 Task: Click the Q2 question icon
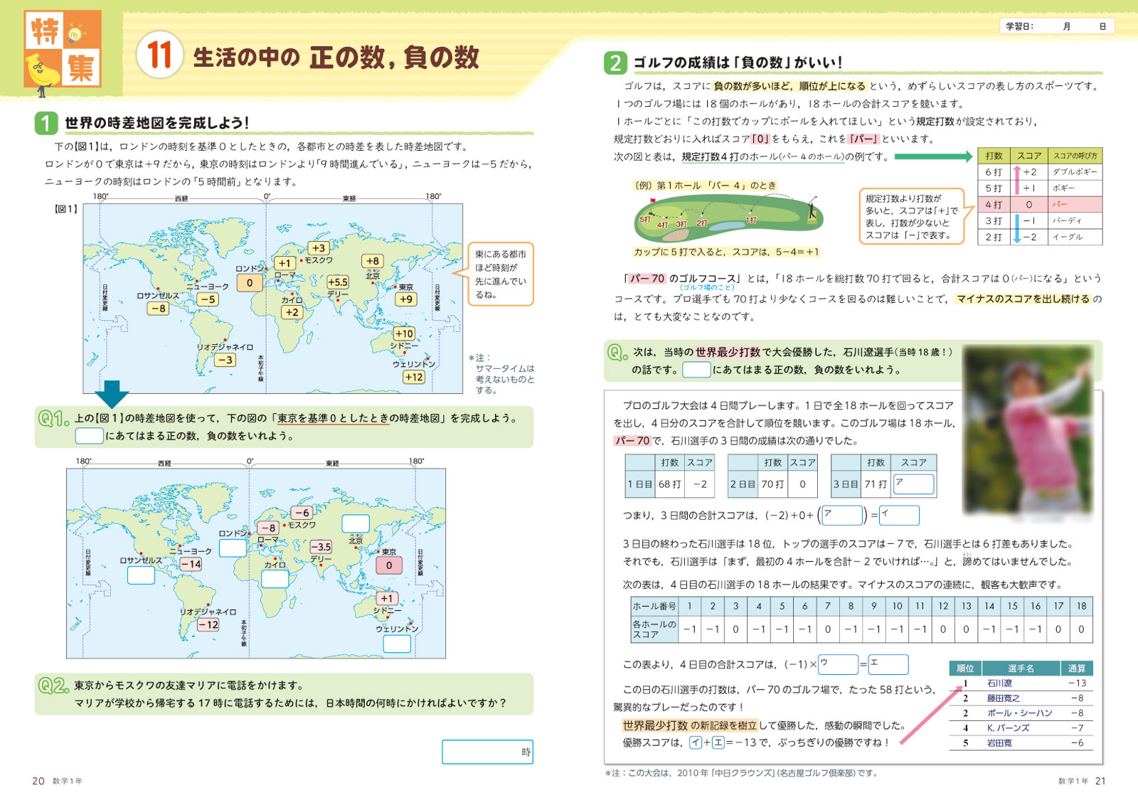[53, 686]
